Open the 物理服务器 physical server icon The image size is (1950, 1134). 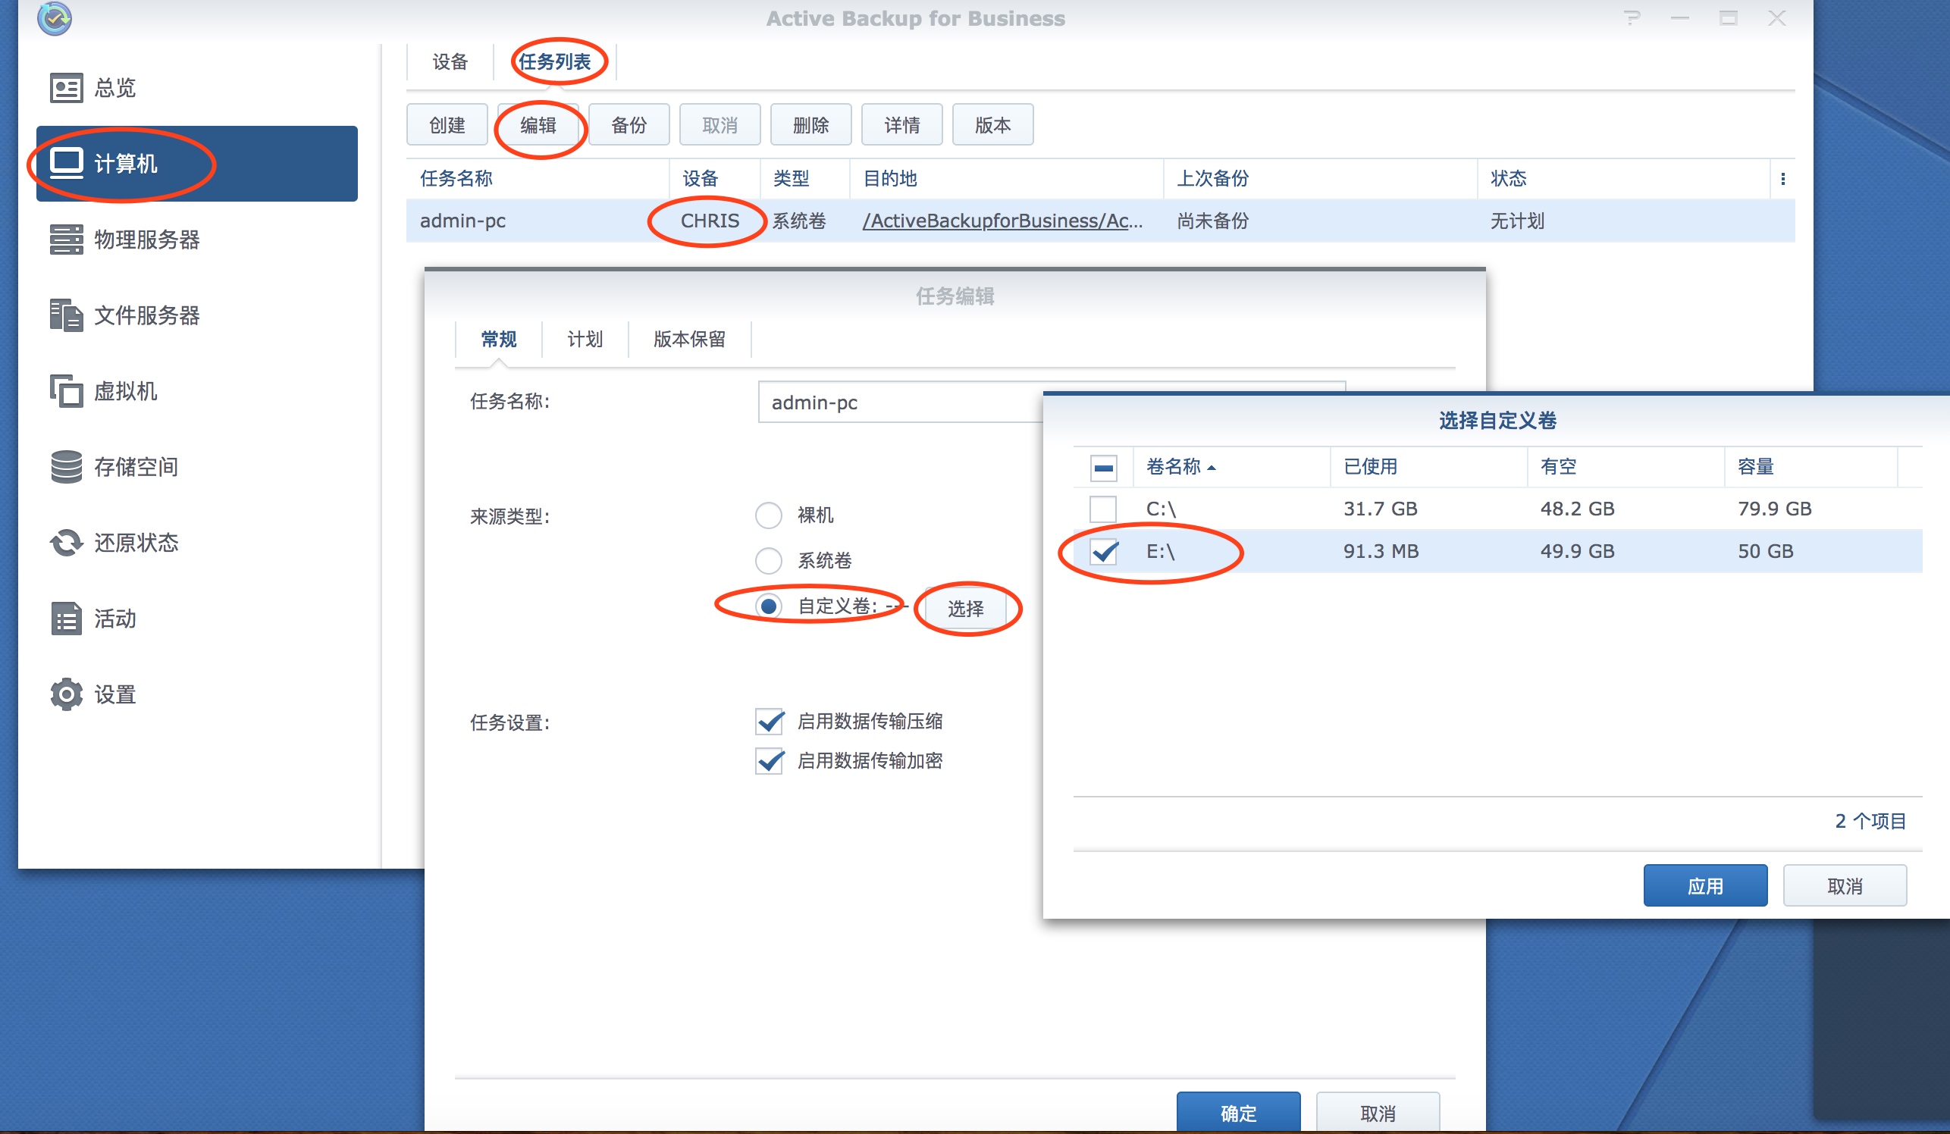67,240
